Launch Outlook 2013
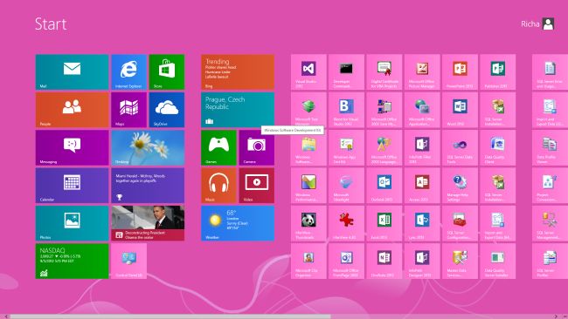Screen dimensions: 568x319 384,186
